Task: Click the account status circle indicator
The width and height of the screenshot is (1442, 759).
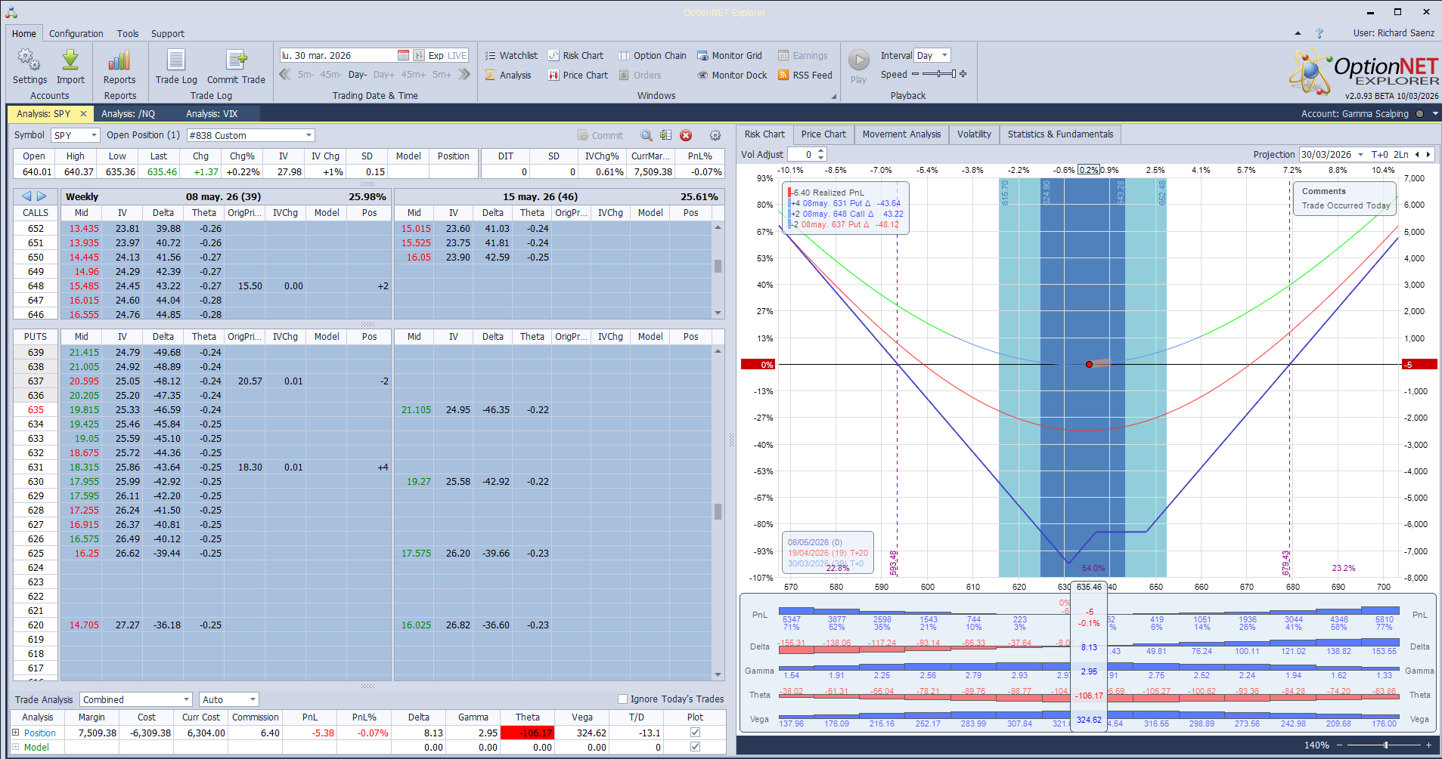Action: point(1419,113)
